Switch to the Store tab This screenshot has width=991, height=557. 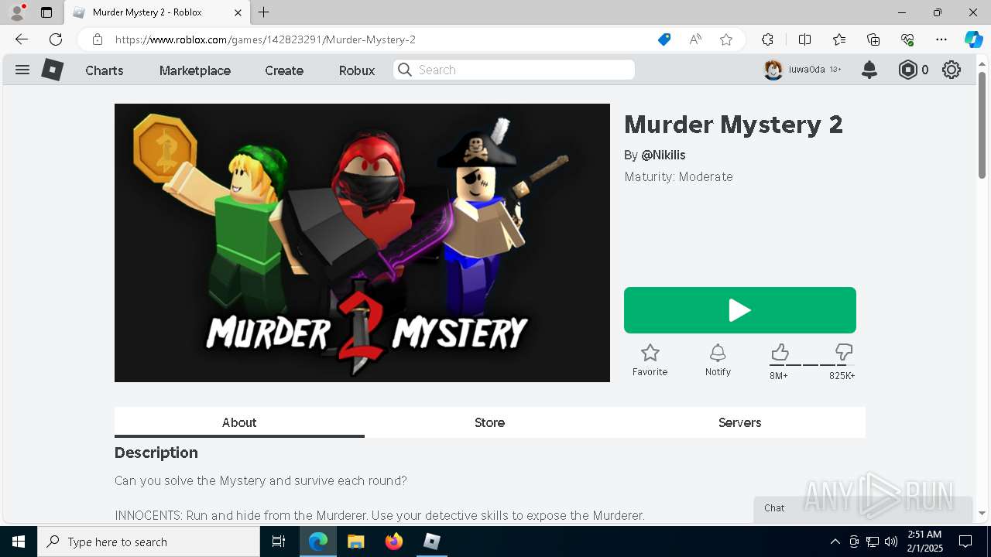489,422
